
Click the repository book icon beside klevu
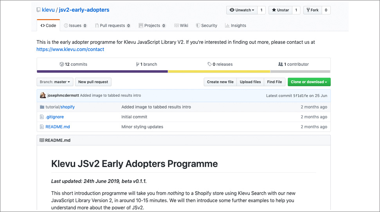click(38, 10)
